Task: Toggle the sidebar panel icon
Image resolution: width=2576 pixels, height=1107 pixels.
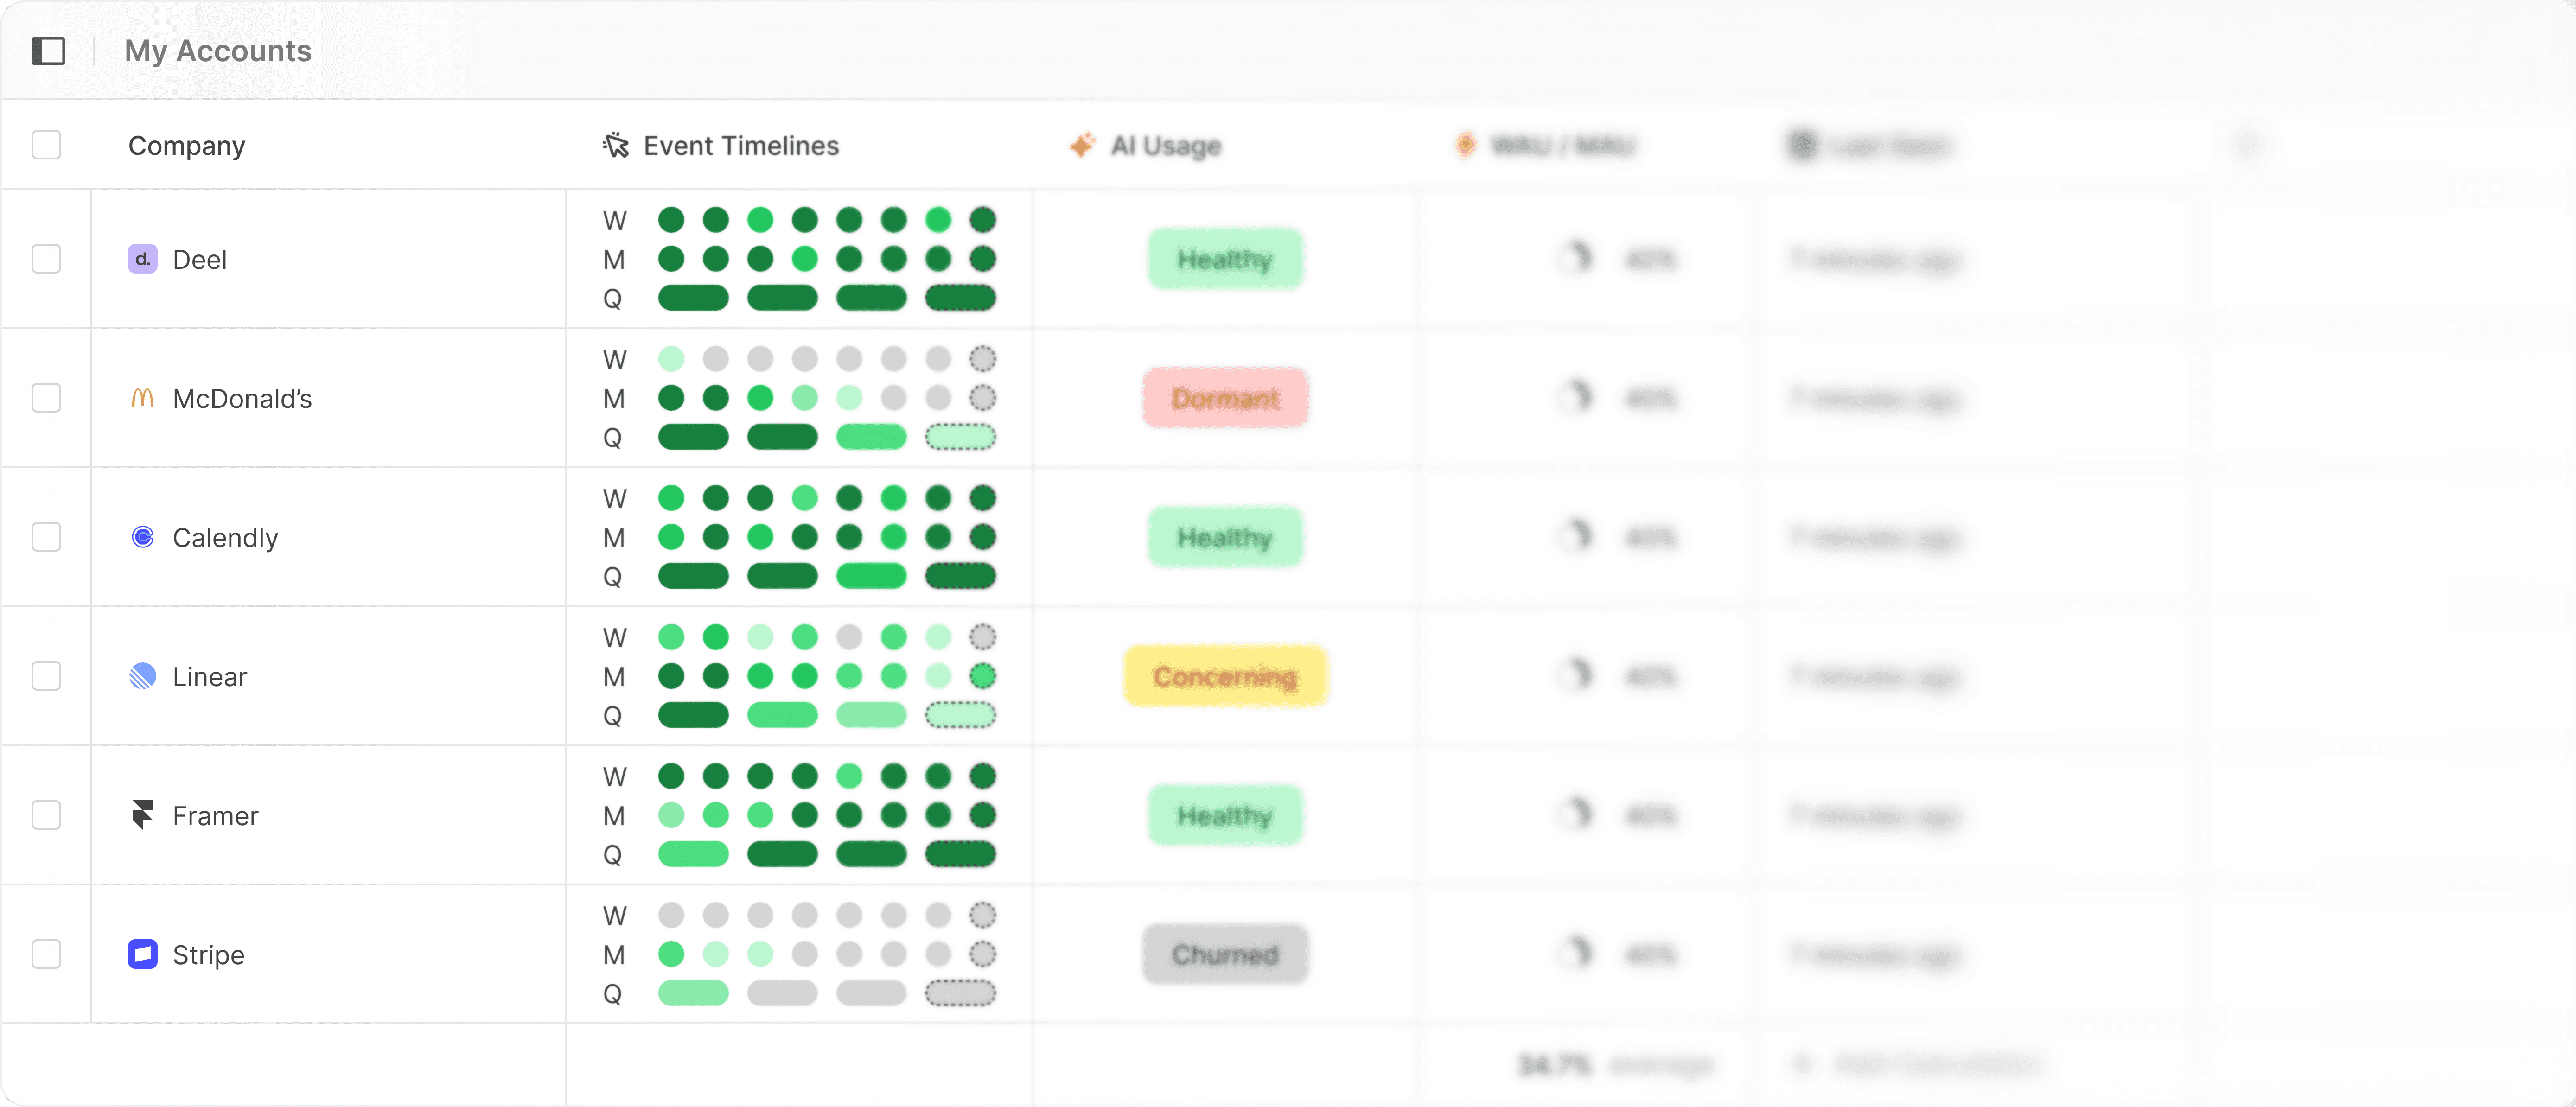Action: pos(48,51)
